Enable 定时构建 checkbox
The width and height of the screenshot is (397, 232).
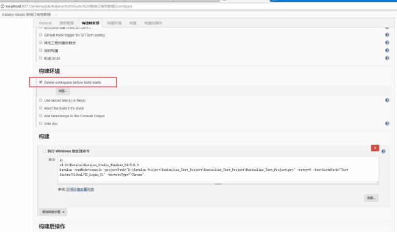[41, 50]
